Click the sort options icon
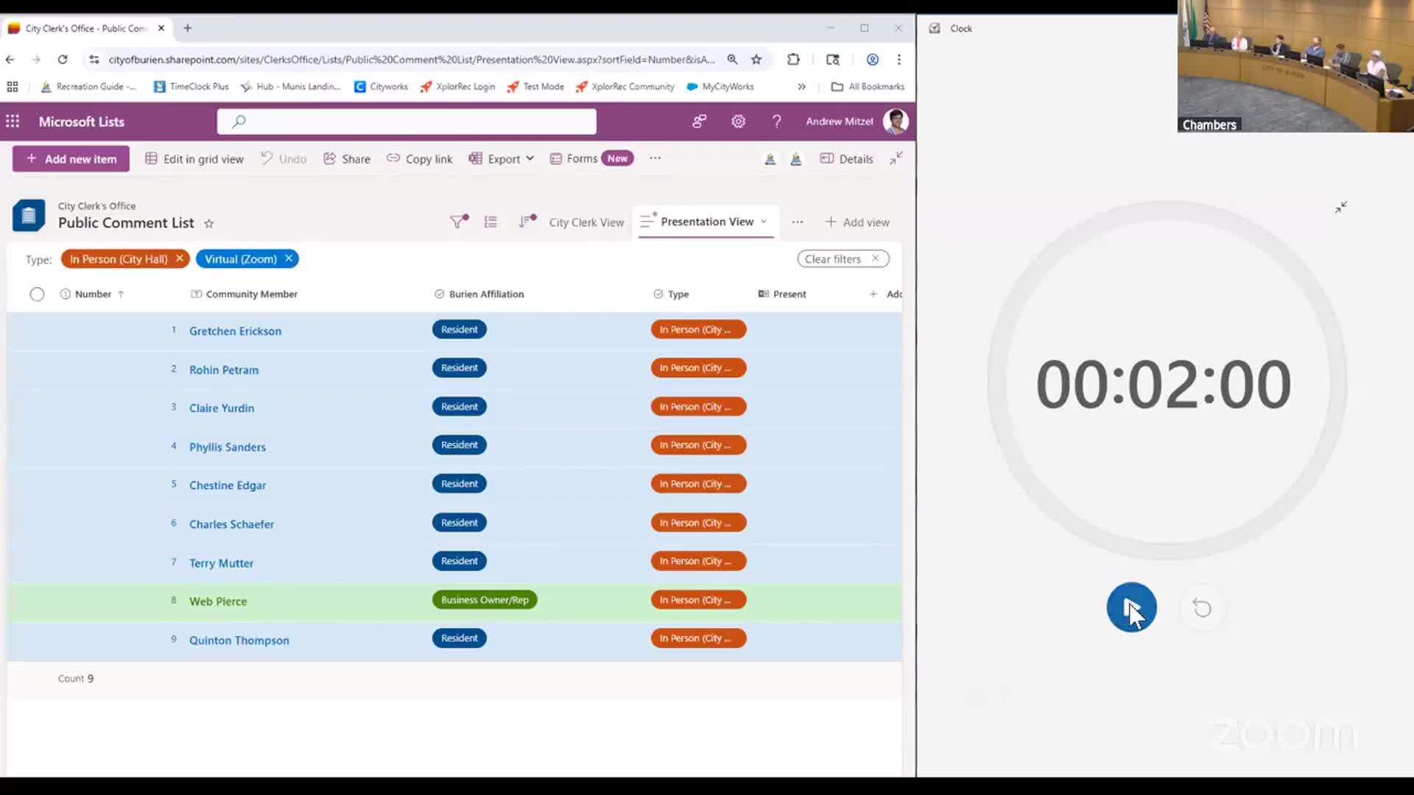1414x795 pixels. tap(526, 222)
